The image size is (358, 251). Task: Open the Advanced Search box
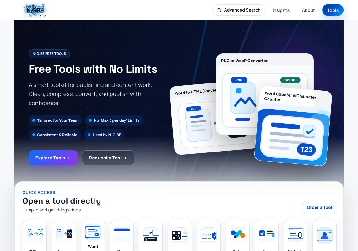pos(239,10)
